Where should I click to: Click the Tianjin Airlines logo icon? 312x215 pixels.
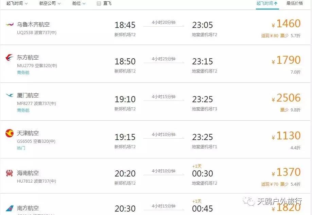[10, 133]
